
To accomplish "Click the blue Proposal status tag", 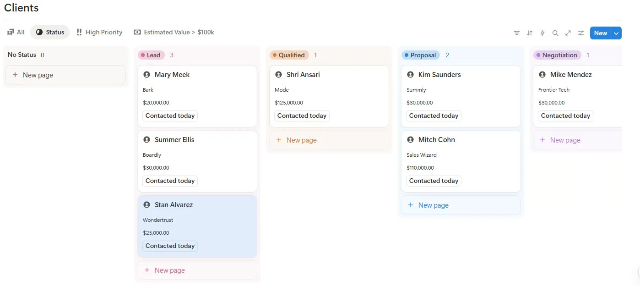I will (421, 55).
